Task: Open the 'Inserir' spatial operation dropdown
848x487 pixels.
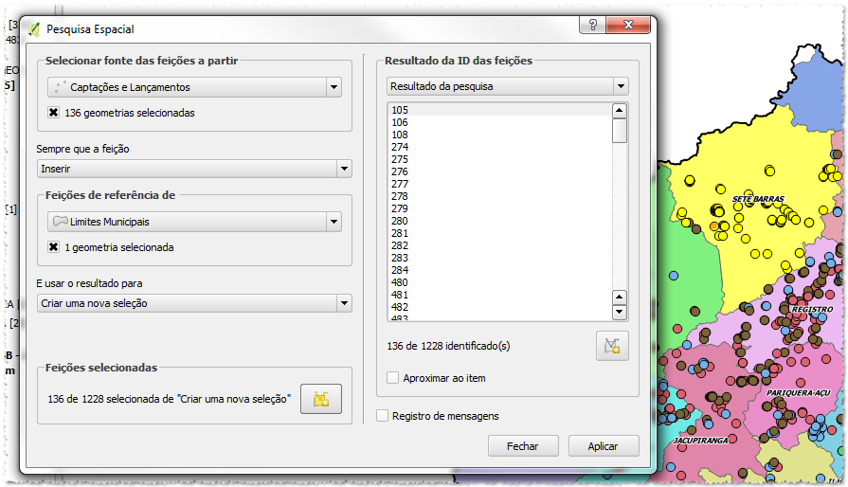Action: 343,169
